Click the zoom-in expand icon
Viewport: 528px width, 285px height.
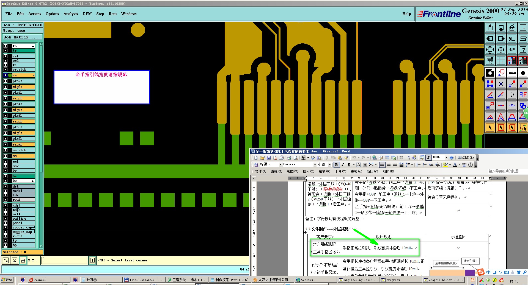pos(490,50)
